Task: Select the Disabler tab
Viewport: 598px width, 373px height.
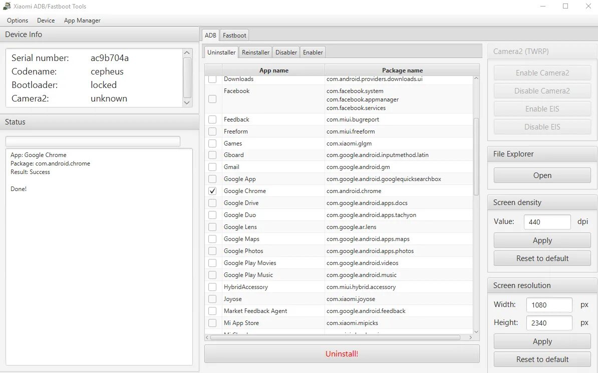Action: pos(286,52)
